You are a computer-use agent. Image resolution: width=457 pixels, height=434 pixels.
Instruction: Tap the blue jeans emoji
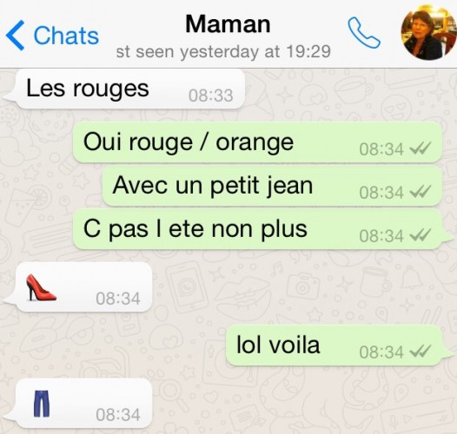pos(42,404)
